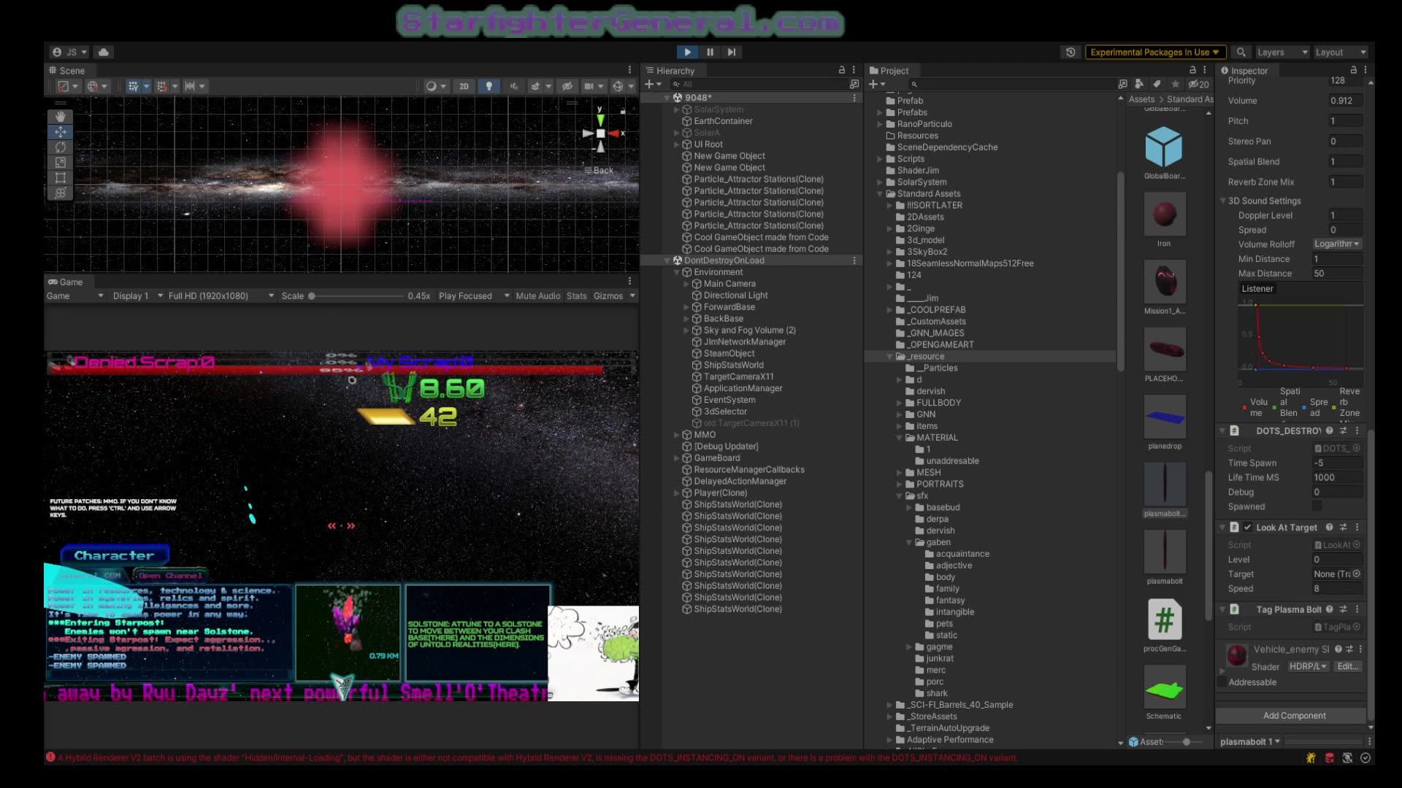The image size is (1402, 788).
Task: Select the GlobalBoar cube prefab thumbnail
Action: 1164,147
